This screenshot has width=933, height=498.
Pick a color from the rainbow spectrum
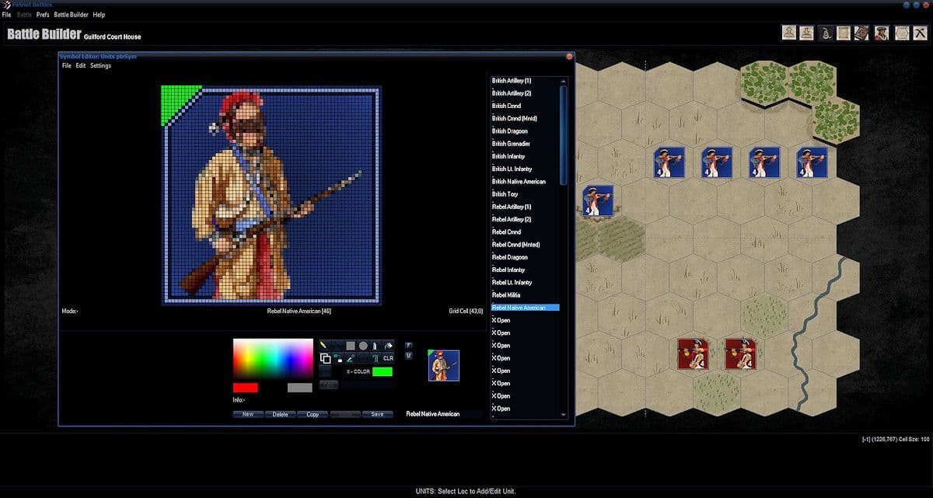click(273, 358)
